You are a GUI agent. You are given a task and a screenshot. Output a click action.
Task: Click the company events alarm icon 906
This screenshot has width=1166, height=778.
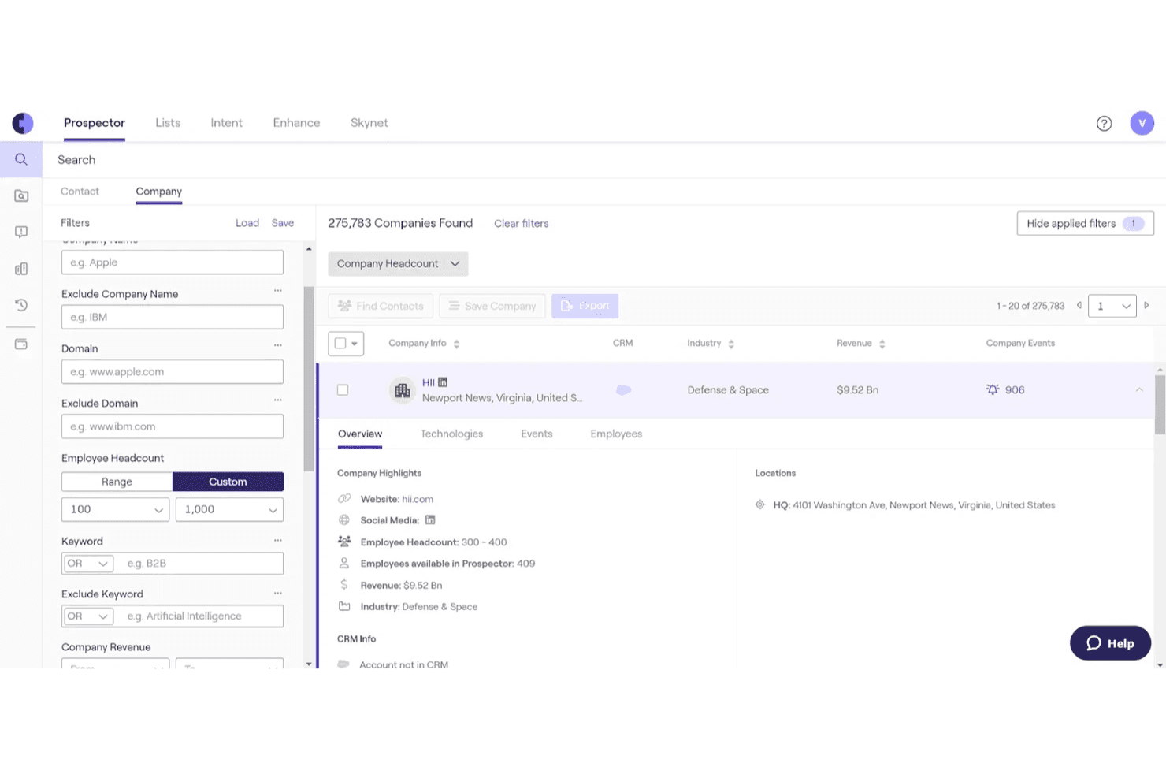[x=993, y=389]
